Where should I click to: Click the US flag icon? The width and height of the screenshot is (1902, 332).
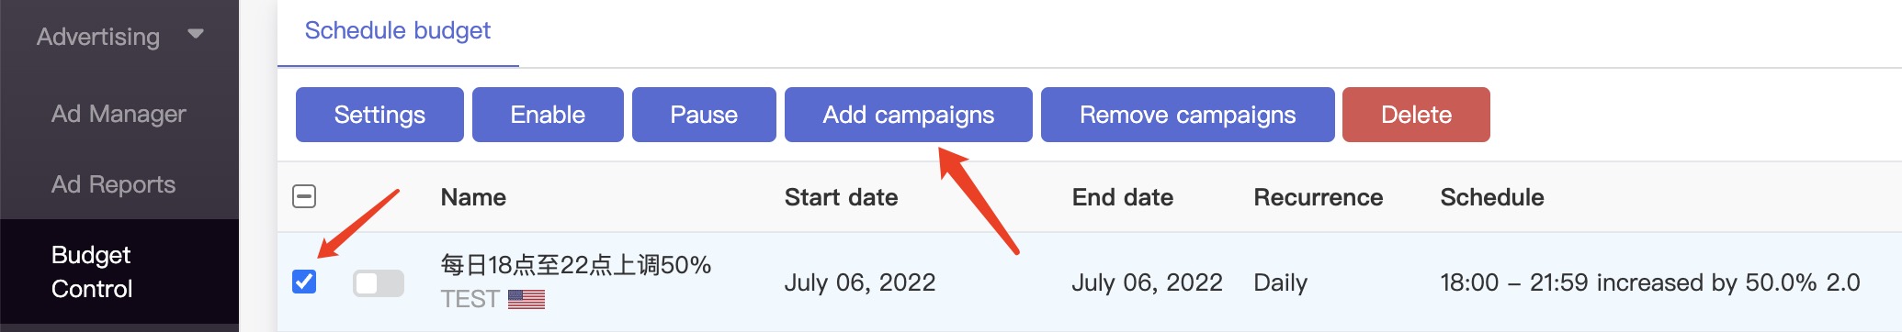526,299
